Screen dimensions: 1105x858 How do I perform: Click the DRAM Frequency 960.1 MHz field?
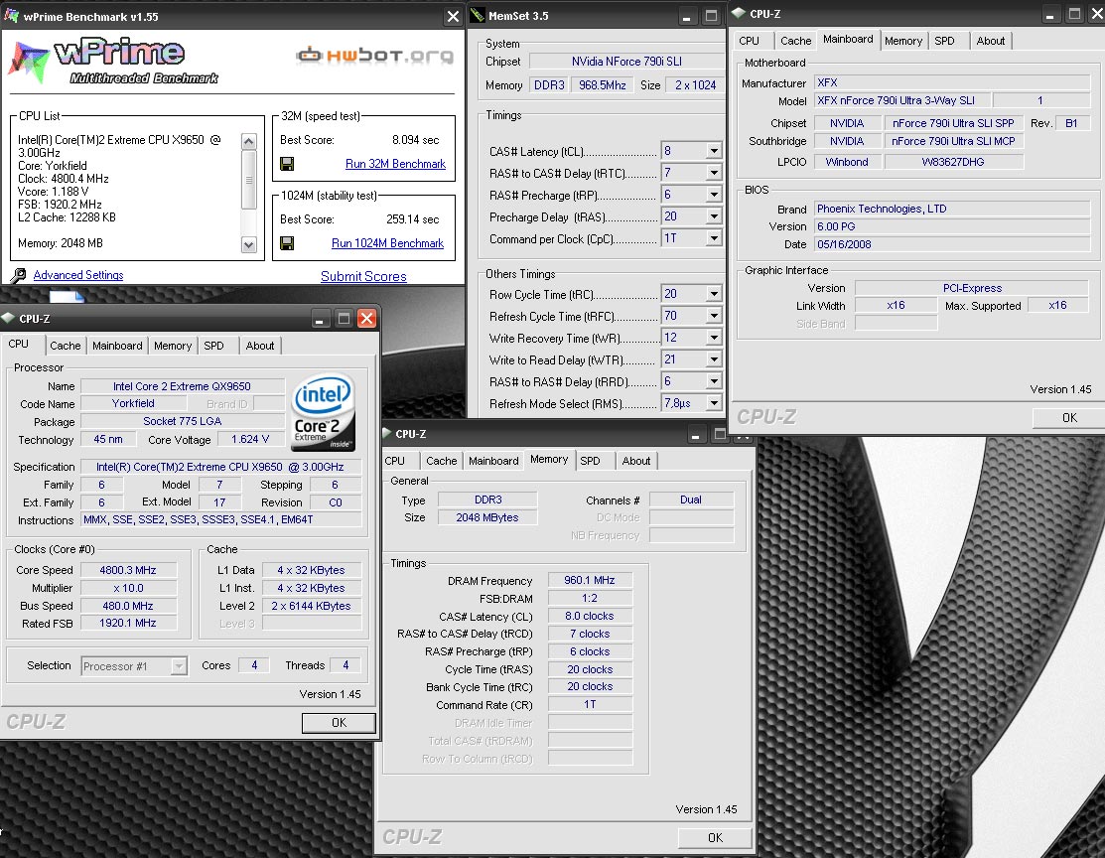pos(590,580)
